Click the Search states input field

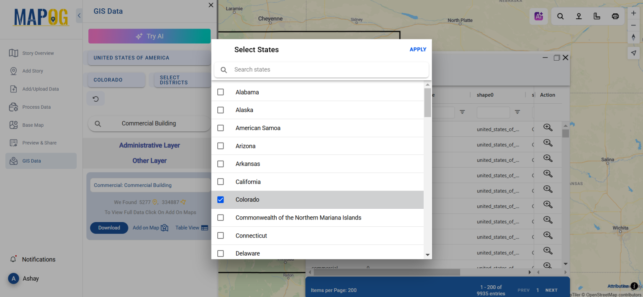coord(321,69)
